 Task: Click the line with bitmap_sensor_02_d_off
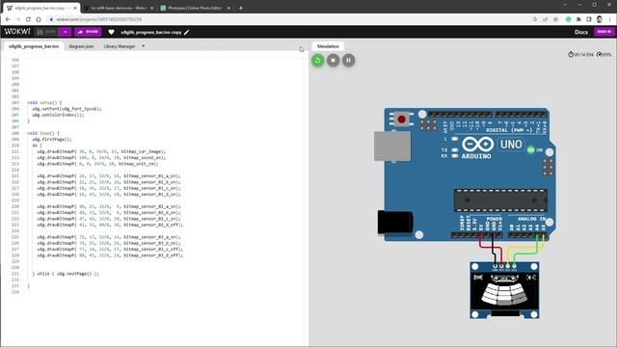coord(110,225)
